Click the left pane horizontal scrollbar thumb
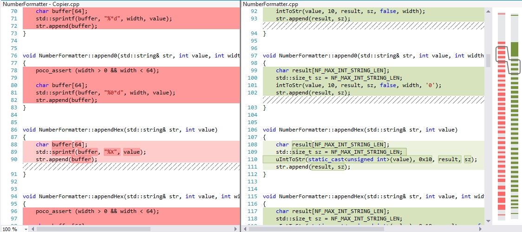The image size is (522, 232). pyautogui.click(x=93, y=229)
